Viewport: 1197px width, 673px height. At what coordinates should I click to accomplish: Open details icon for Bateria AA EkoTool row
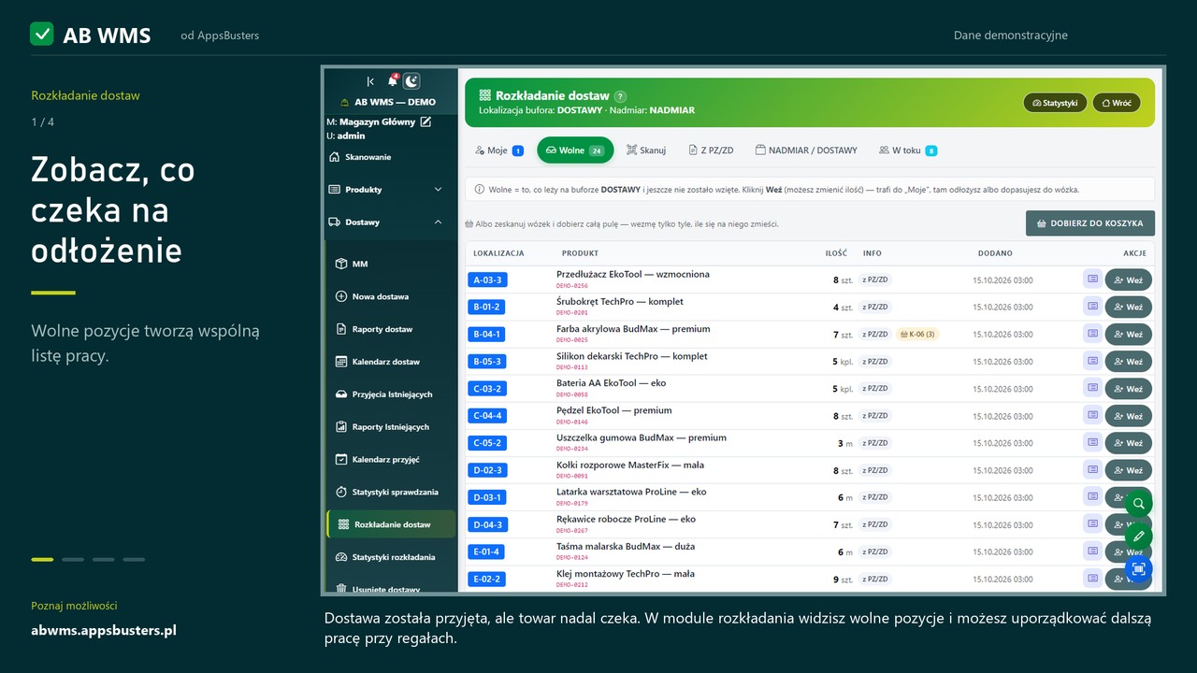coord(1092,388)
